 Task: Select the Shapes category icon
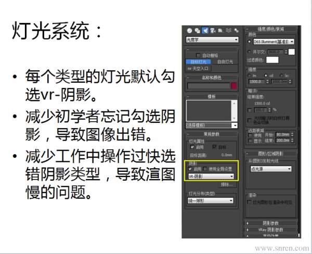tap(197, 30)
